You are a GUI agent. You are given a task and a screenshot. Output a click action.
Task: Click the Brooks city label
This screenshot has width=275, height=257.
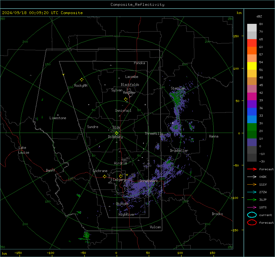pyautogui.click(x=217, y=214)
